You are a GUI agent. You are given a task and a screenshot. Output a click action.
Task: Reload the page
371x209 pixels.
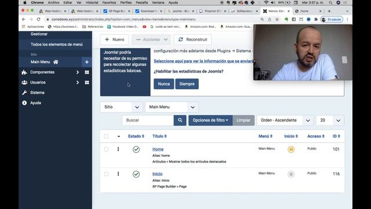[x=39, y=19]
